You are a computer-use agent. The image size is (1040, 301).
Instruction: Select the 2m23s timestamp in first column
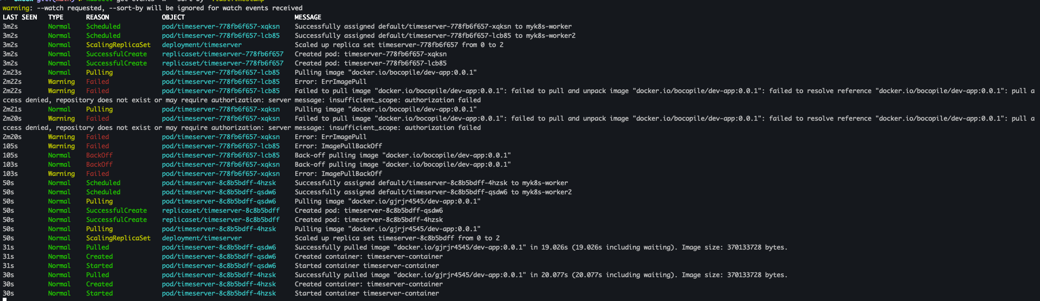click(12, 73)
